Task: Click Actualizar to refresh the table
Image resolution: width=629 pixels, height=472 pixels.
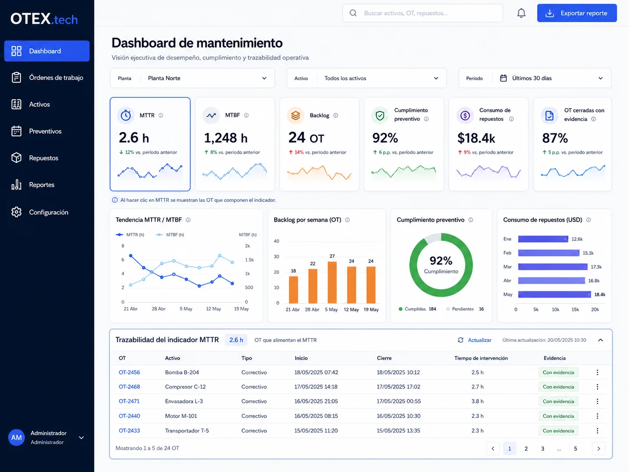Action: (475, 340)
